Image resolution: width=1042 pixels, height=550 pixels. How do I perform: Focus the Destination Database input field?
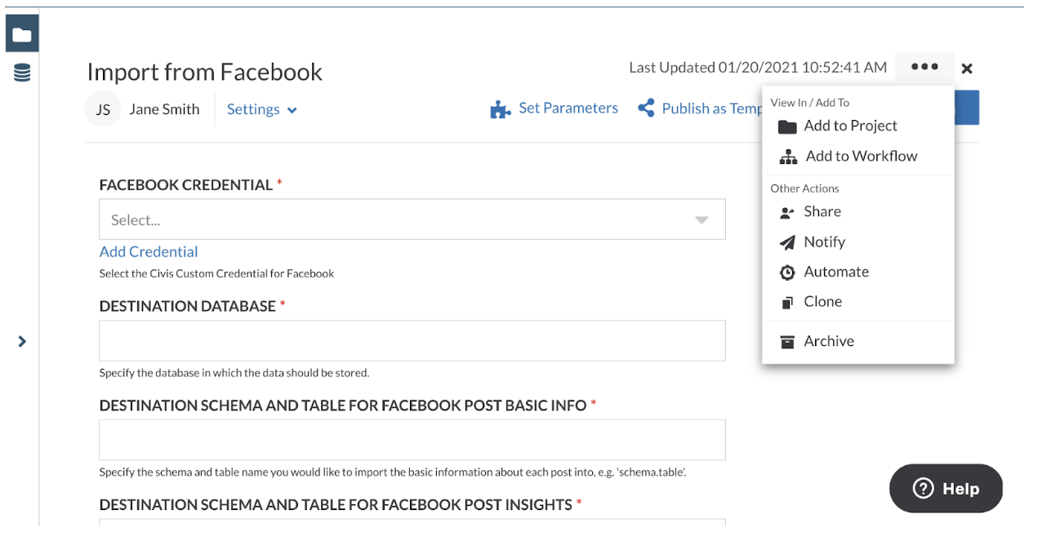coord(412,340)
